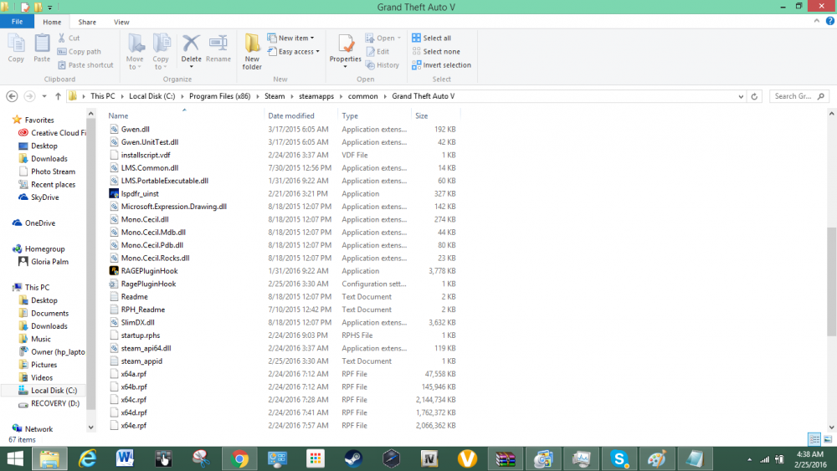Open the Copy to menu
This screenshot has height=471, width=837.
tap(161, 51)
